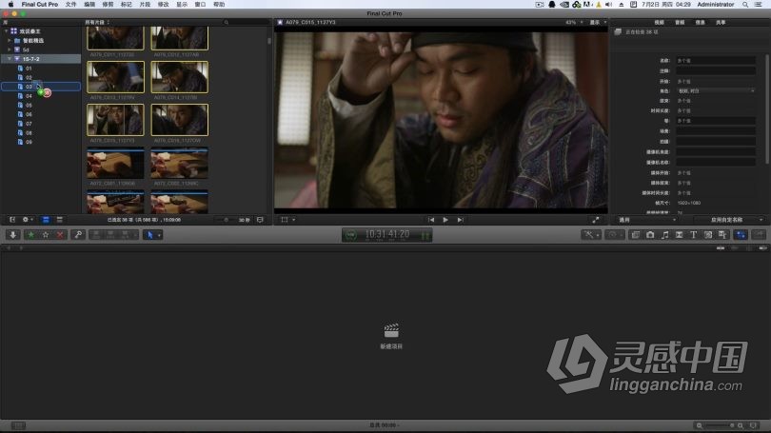Screen dimensions: 771x433
Task: Open the Music and Sound browser note icon
Action: pos(664,235)
